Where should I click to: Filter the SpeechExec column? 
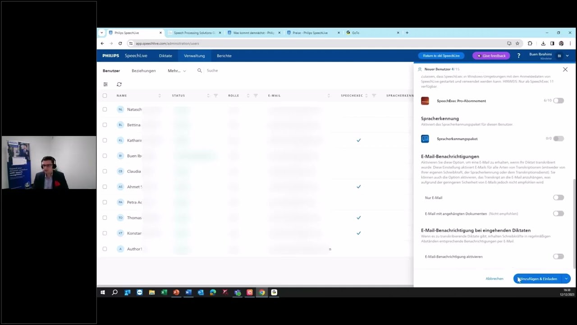pyautogui.click(x=374, y=96)
